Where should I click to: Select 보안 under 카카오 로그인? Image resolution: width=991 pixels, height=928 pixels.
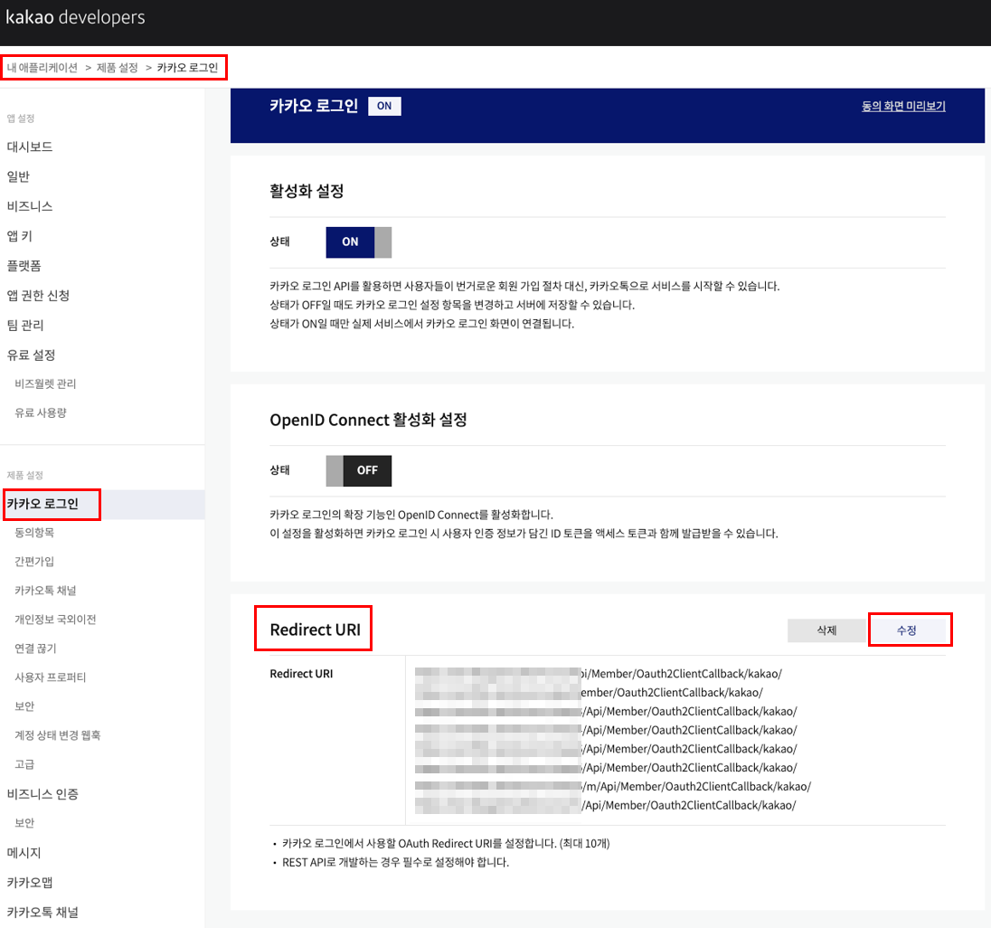[x=24, y=706]
